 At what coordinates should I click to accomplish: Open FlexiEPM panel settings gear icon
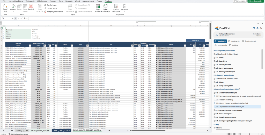257,28
